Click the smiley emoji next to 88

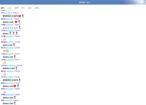click(7, 51)
